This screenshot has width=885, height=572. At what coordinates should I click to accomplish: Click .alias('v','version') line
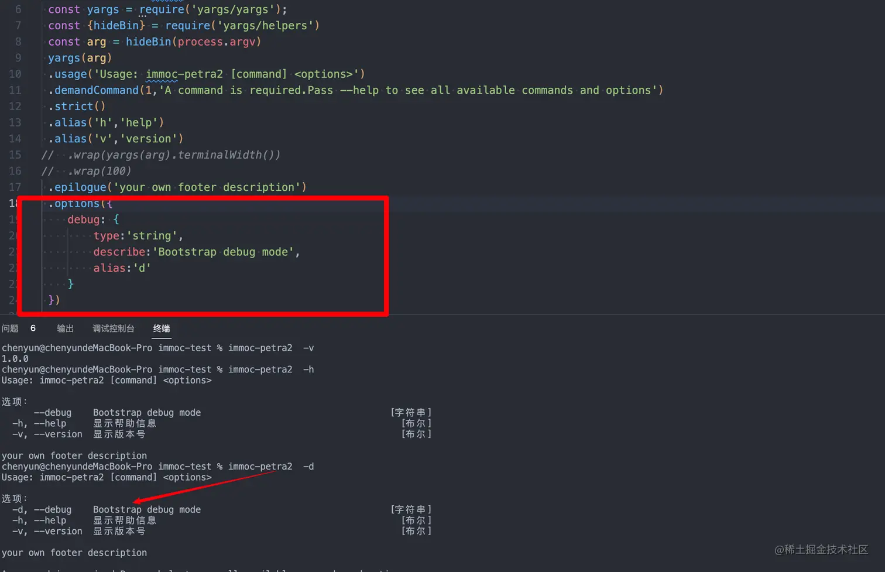(116, 139)
